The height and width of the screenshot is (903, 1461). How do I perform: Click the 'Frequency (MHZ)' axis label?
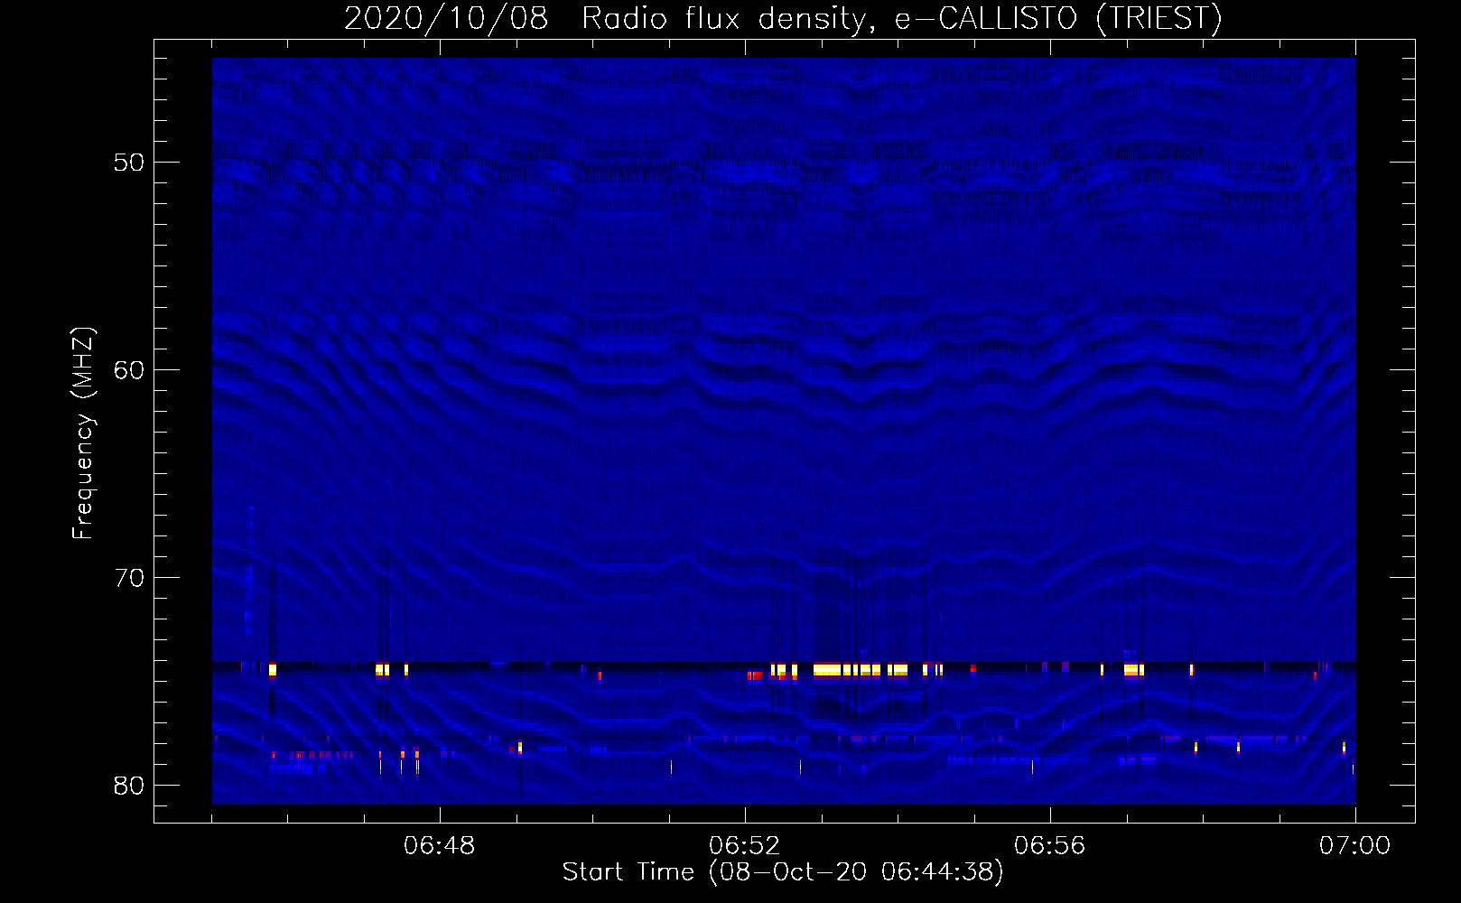(83, 433)
